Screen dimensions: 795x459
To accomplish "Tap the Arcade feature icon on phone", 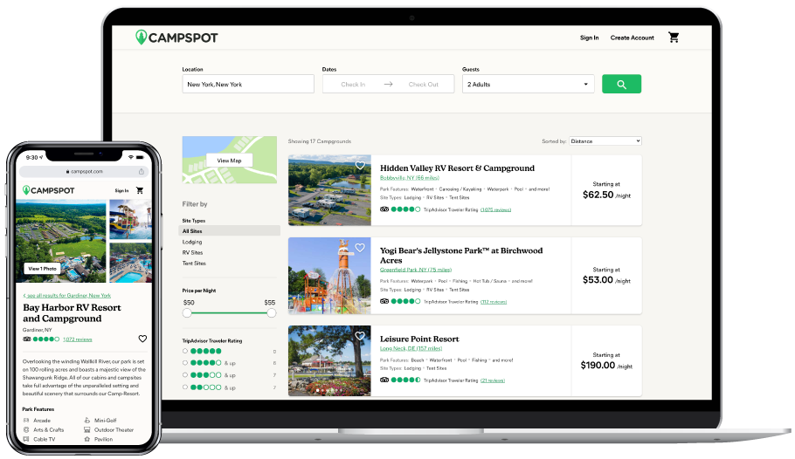I will click(x=26, y=421).
